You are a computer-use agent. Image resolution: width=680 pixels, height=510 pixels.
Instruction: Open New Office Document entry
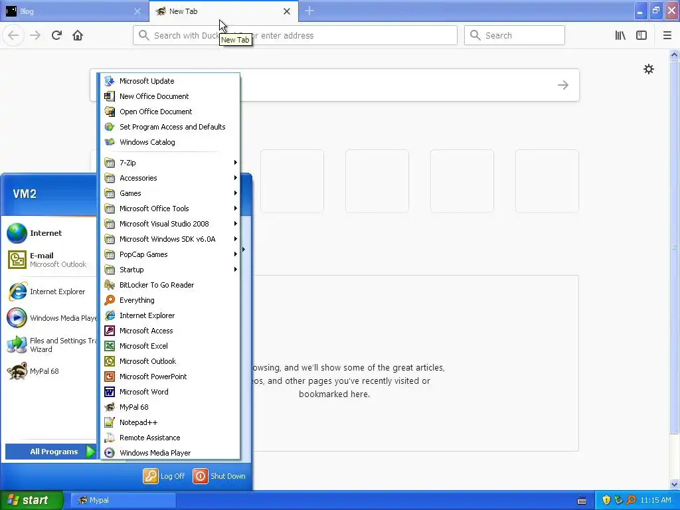point(169,96)
